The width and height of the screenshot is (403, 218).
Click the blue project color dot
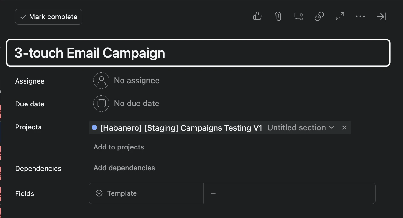point(94,128)
